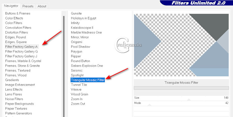Choose the Infinity filter
The width and height of the screenshot is (233, 117).
point(75,23)
